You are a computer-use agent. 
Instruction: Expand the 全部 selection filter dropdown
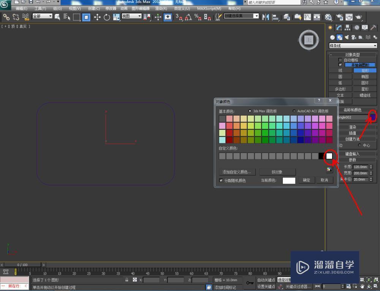[x=42, y=16]
